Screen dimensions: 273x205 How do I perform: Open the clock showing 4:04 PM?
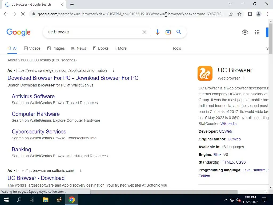(250, 200)
